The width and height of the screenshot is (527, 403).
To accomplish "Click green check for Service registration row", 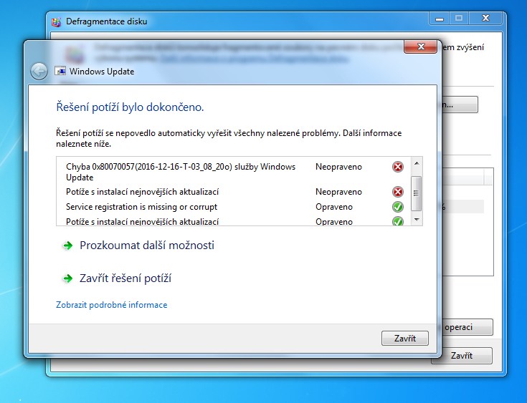I will [x=398, y=207].
